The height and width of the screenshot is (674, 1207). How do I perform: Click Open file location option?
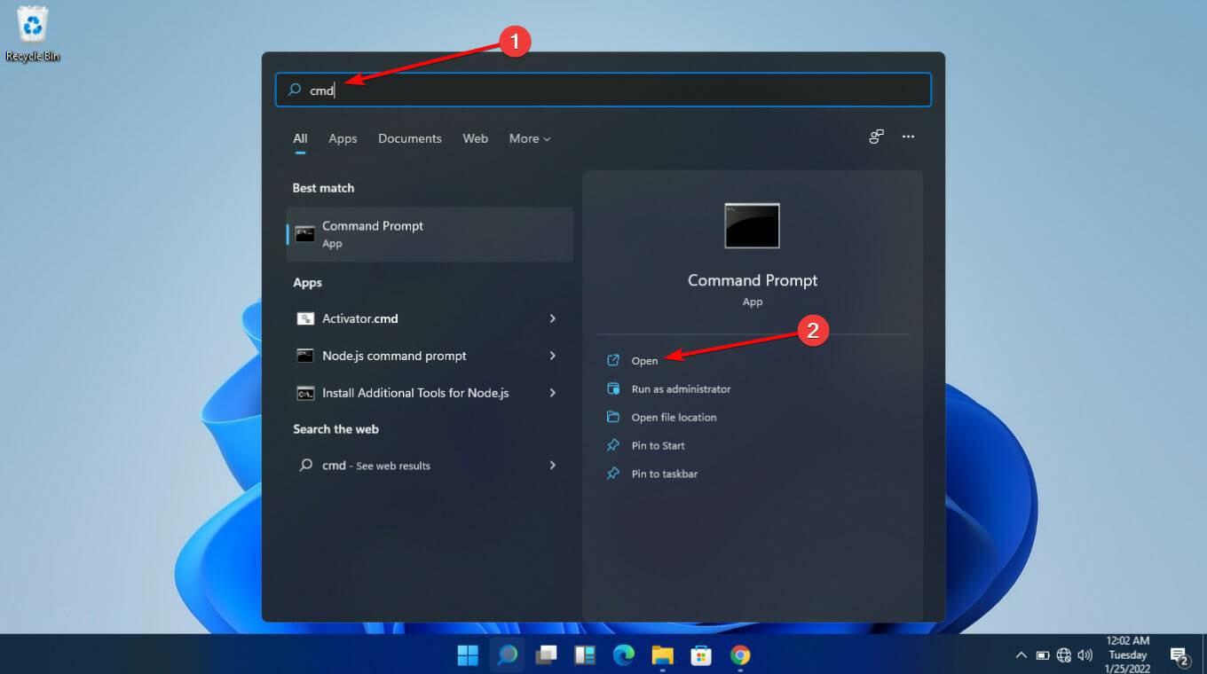coord(674,418)
